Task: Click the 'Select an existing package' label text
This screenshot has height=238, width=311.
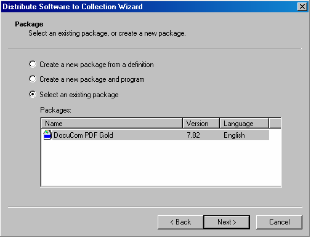Action: click(79, 95)
